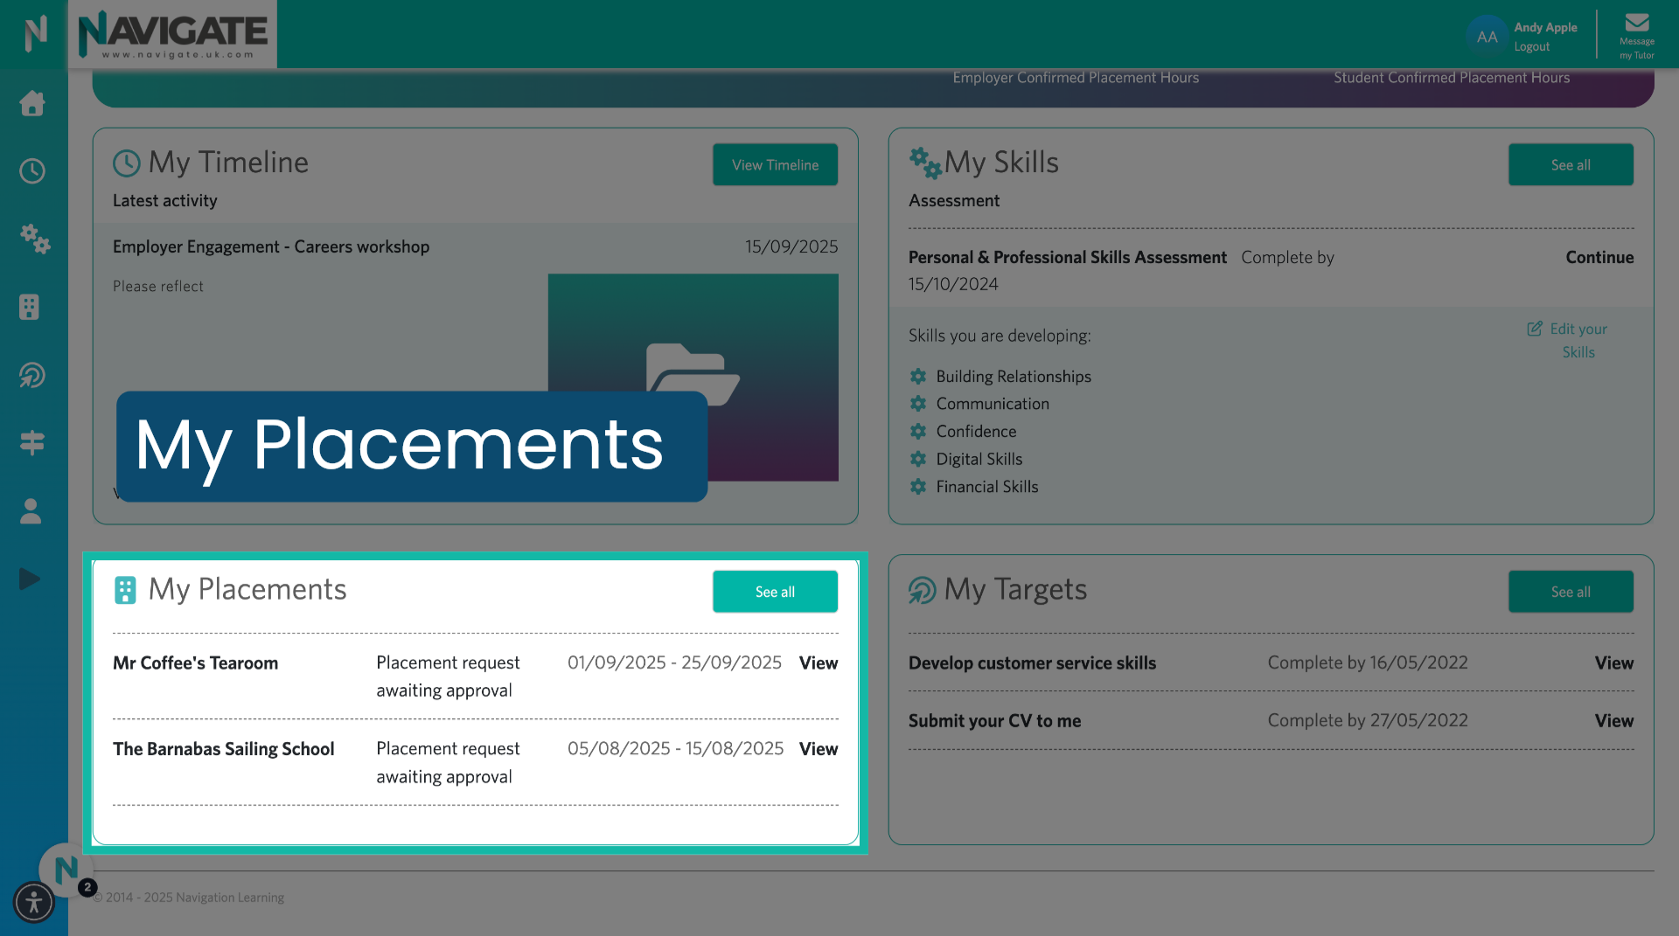This screenshot has width=1679, height=936.
Task: Click the View Timeline button
Action: 775,164
